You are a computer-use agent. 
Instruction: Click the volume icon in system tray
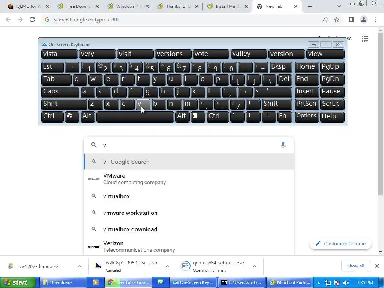pyautogui.click(x=346, y=283)
